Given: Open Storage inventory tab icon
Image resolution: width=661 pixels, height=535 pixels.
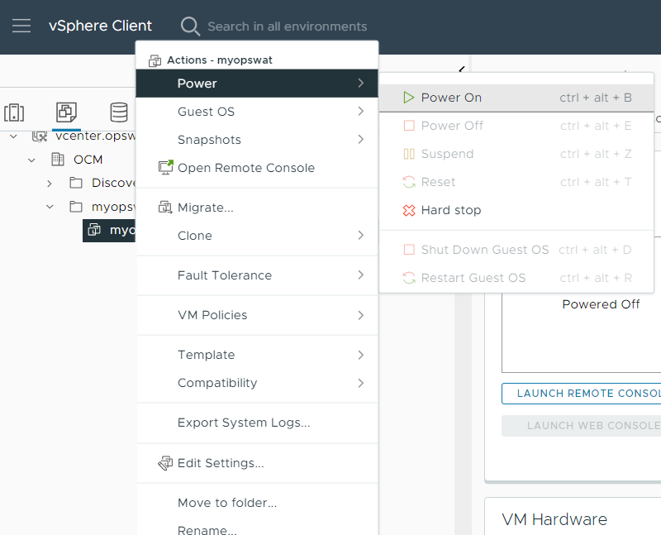Looking at the screenshot, I should point(118,112).
